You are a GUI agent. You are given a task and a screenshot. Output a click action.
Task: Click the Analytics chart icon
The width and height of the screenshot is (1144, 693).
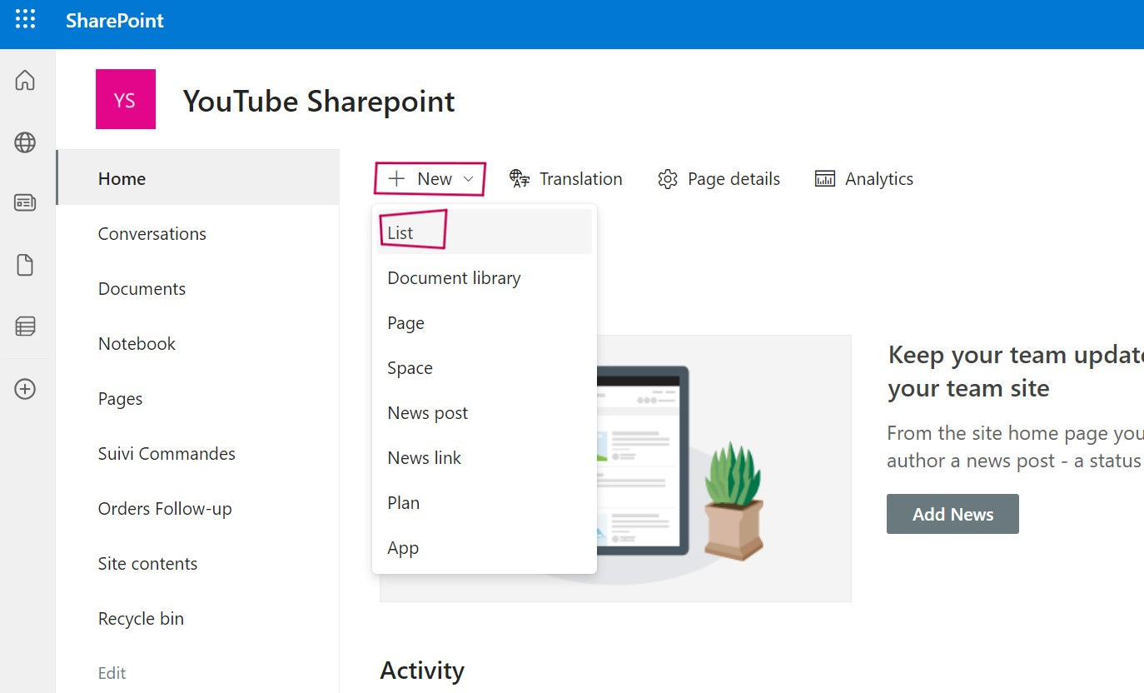(824, 179)
